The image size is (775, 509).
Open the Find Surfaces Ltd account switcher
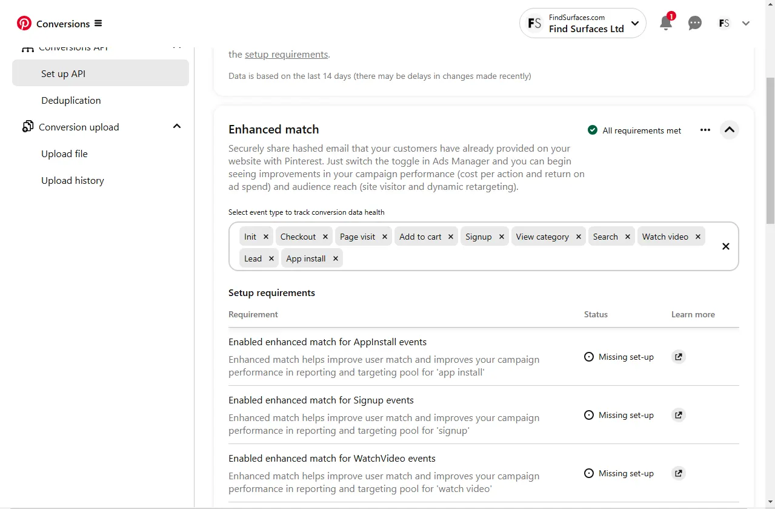pos(583,23)
